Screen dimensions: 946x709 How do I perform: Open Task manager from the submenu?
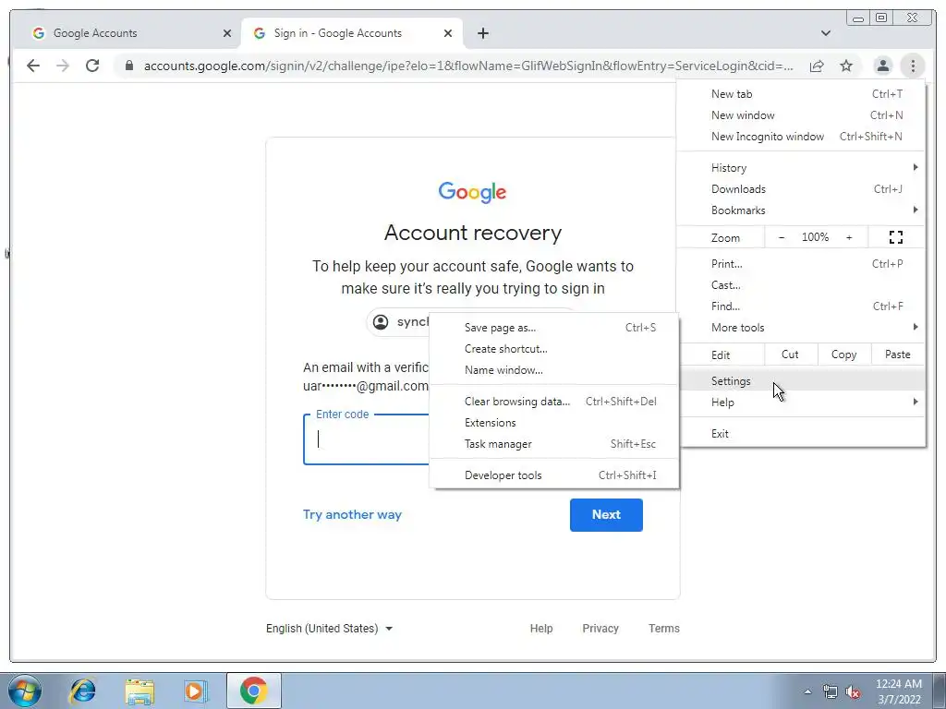coord(554,444)
